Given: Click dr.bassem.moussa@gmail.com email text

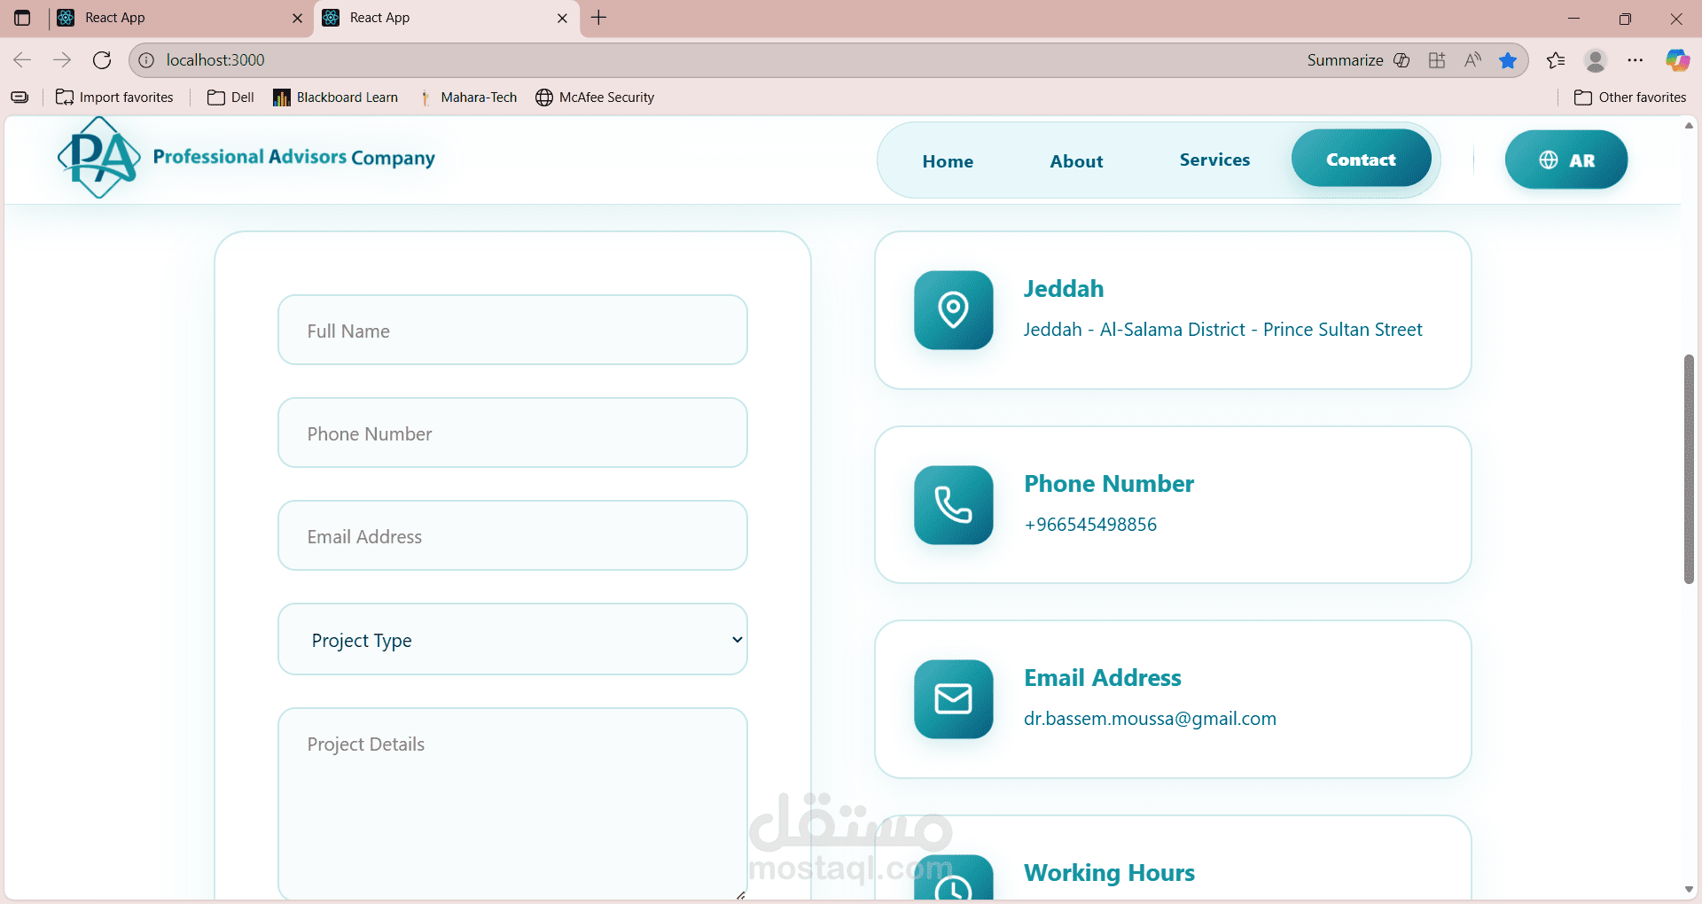Looking at the screenshot, I should (x=1150, y=719).
